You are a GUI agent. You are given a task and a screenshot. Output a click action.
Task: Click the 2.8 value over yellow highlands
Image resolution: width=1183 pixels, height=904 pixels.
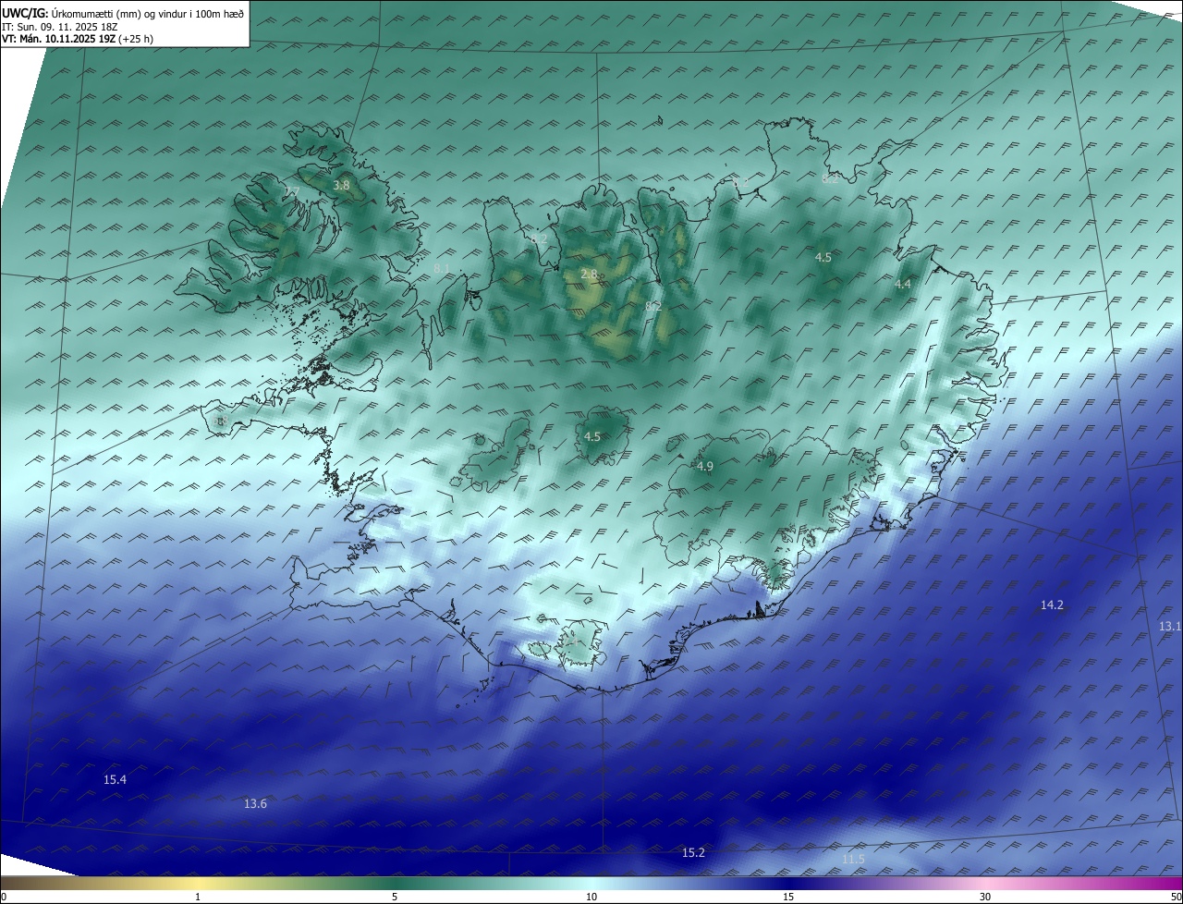[589, 274]
